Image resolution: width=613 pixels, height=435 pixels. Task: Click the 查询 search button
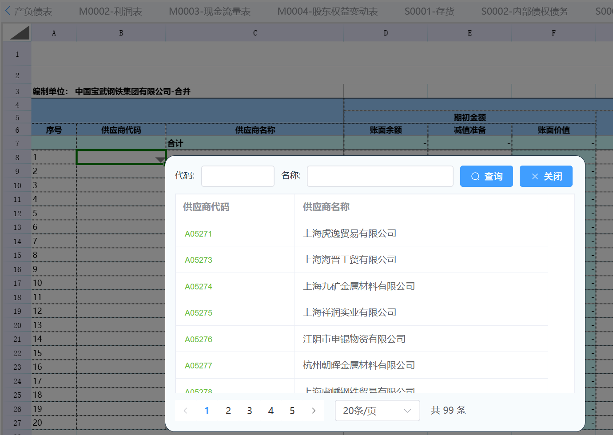point(486,176)
